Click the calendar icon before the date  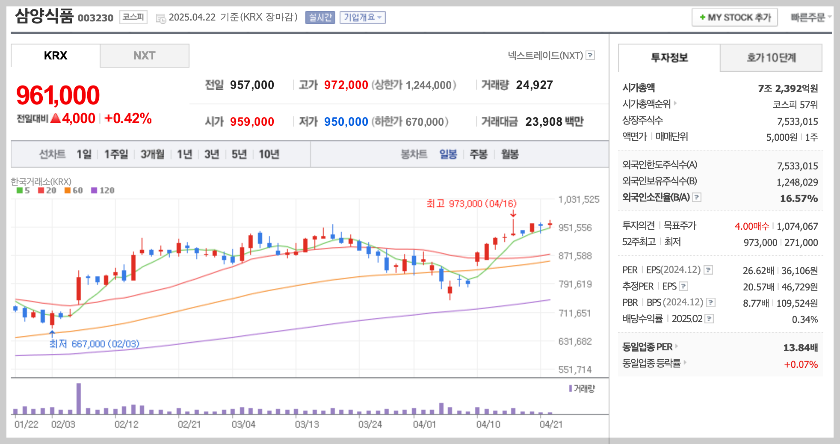(x=161, y=18)
